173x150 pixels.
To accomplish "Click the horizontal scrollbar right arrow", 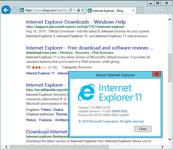I will pos(162,147).
